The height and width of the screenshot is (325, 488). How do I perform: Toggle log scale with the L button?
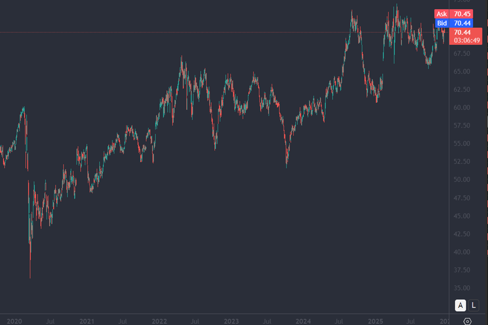pyautogui.click(x=474, y=305)
